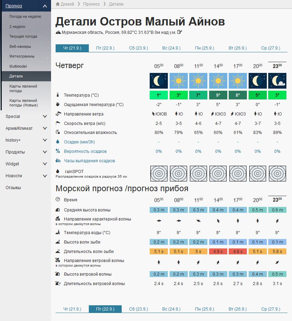Collapse the Прогноз sidebar section
The height and width of the screenshot is (321, 292).
pos(44,6)
